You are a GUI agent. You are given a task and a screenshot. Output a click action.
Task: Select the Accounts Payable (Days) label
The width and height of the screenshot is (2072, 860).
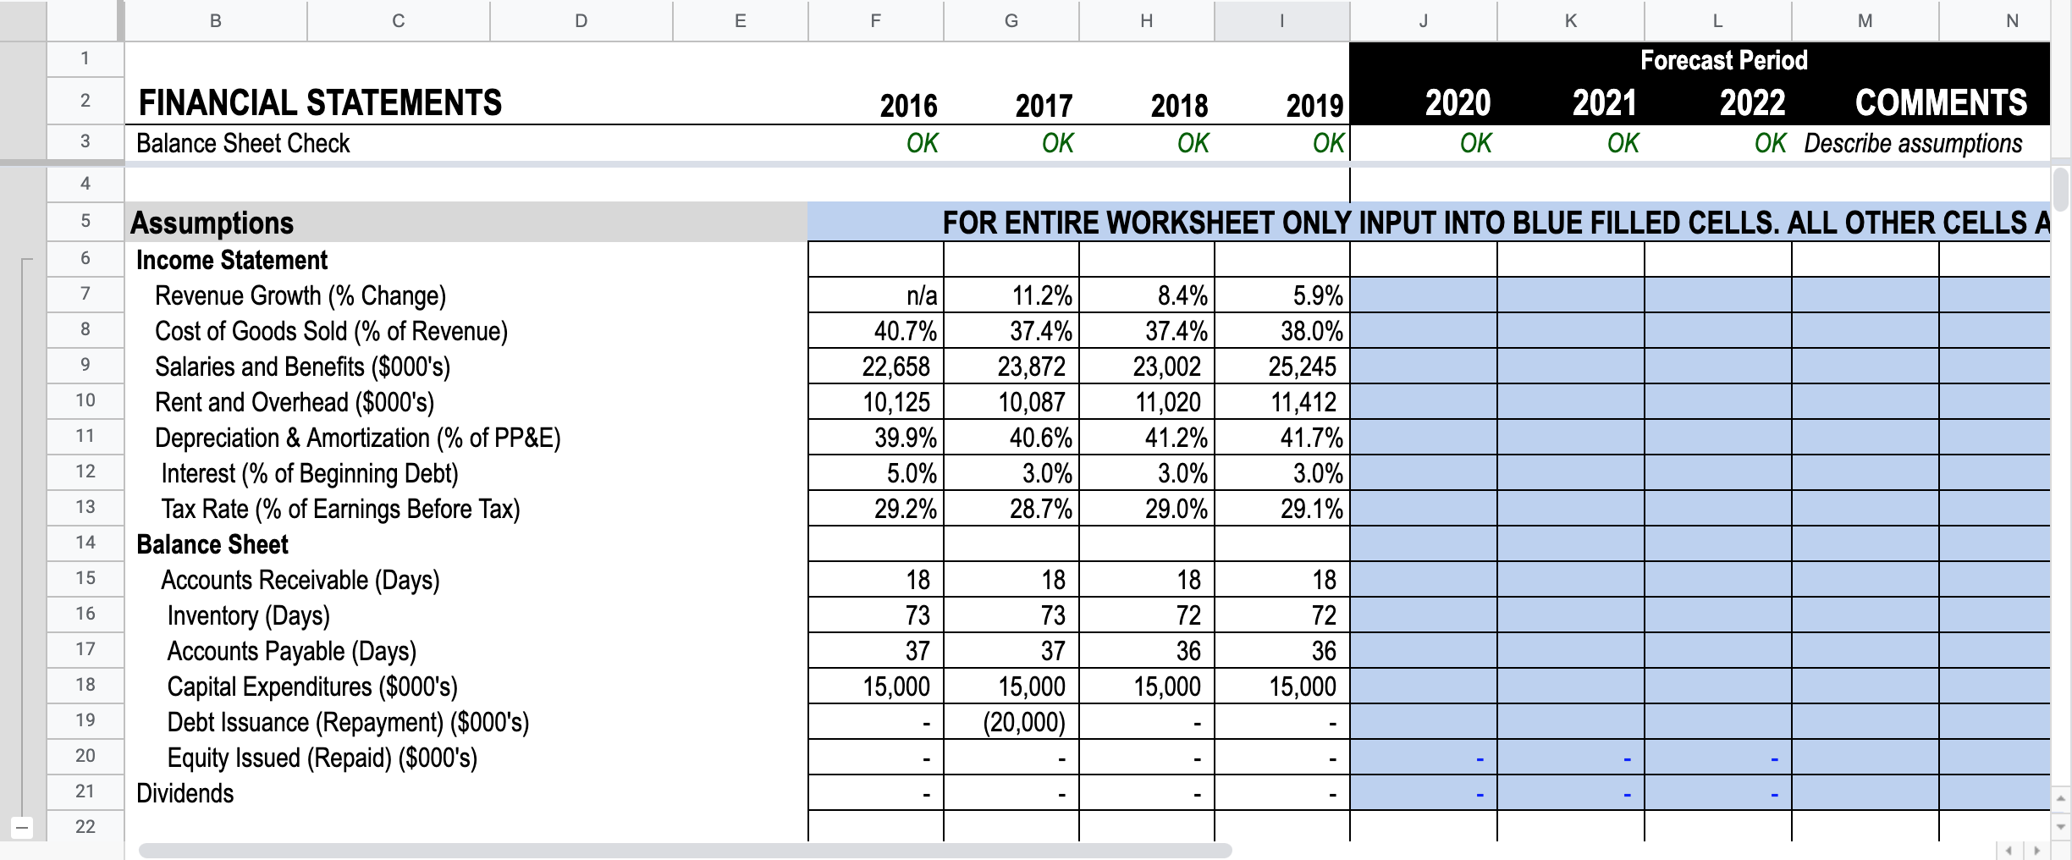tap(291, 651)
